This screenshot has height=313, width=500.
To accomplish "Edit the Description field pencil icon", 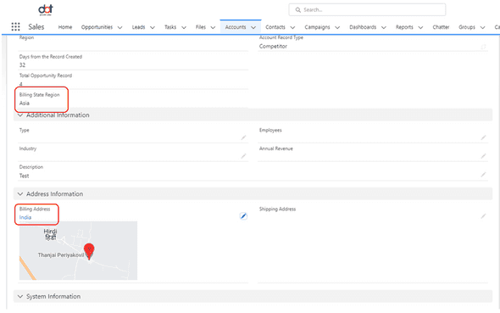I will click(x=483, y=175).
